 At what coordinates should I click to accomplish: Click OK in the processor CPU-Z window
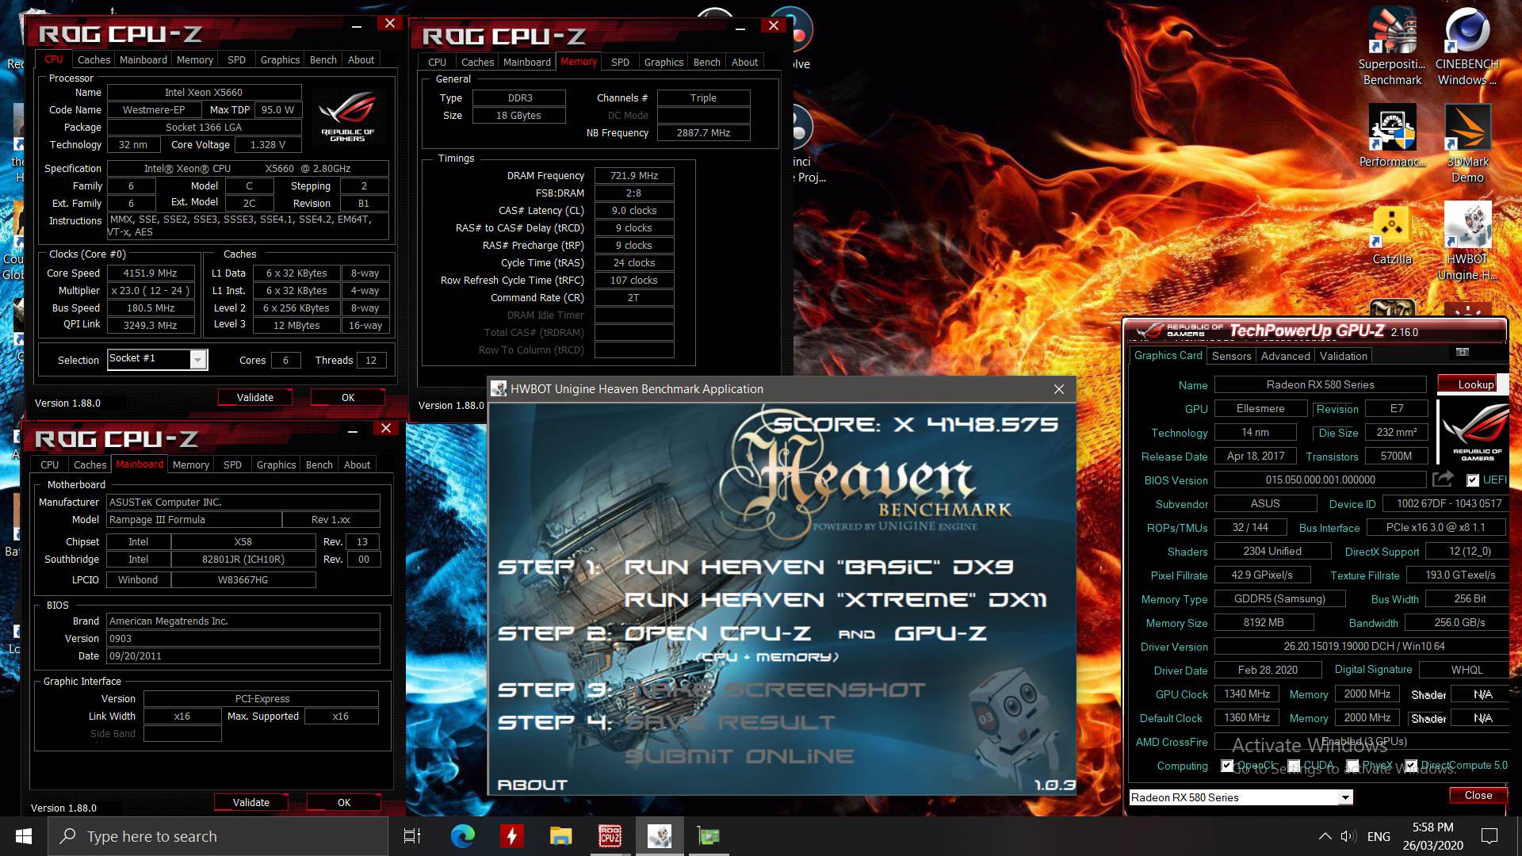347,397
